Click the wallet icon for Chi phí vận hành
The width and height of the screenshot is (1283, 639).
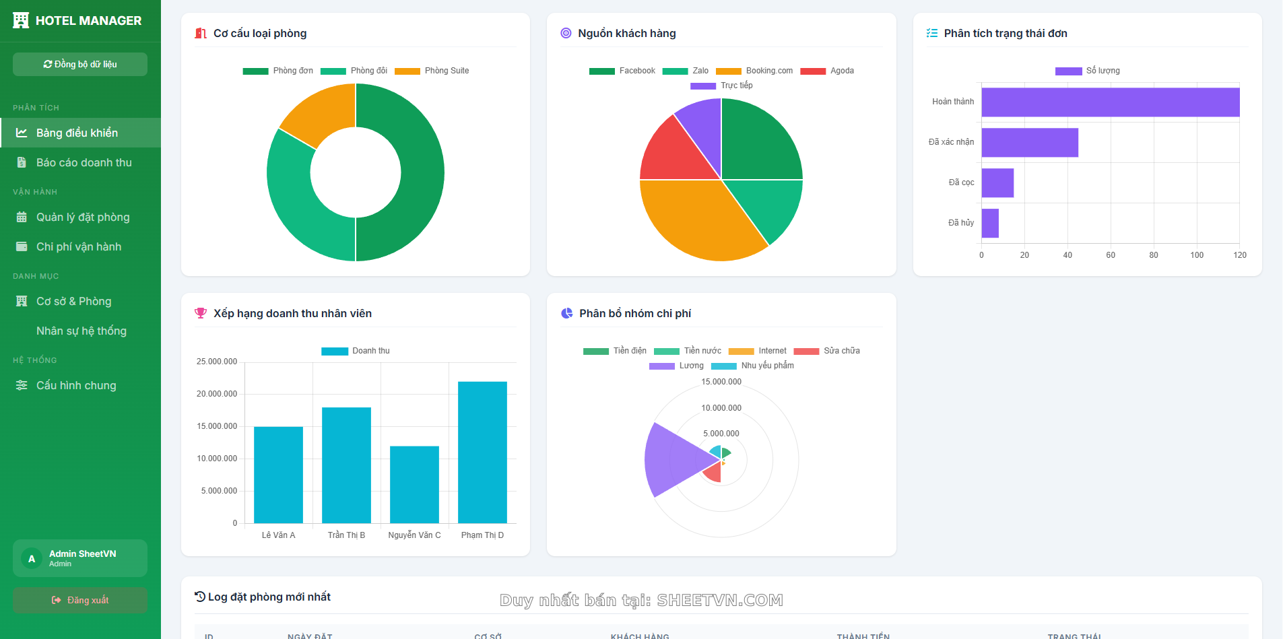pyautogui.click(x=22, y=246)
